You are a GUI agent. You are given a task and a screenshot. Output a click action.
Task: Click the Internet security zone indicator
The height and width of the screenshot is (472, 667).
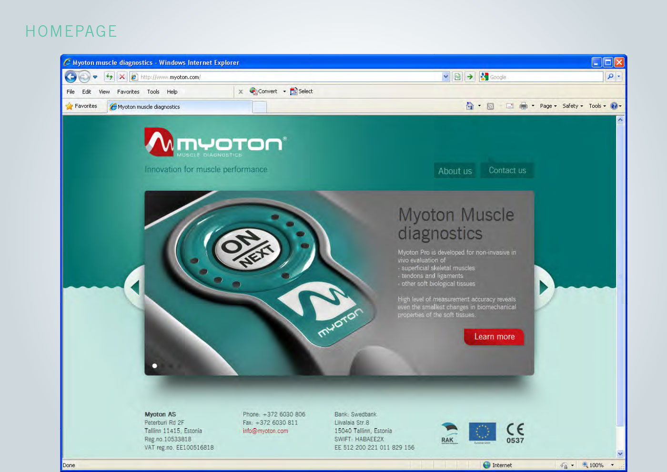[497, 465]
